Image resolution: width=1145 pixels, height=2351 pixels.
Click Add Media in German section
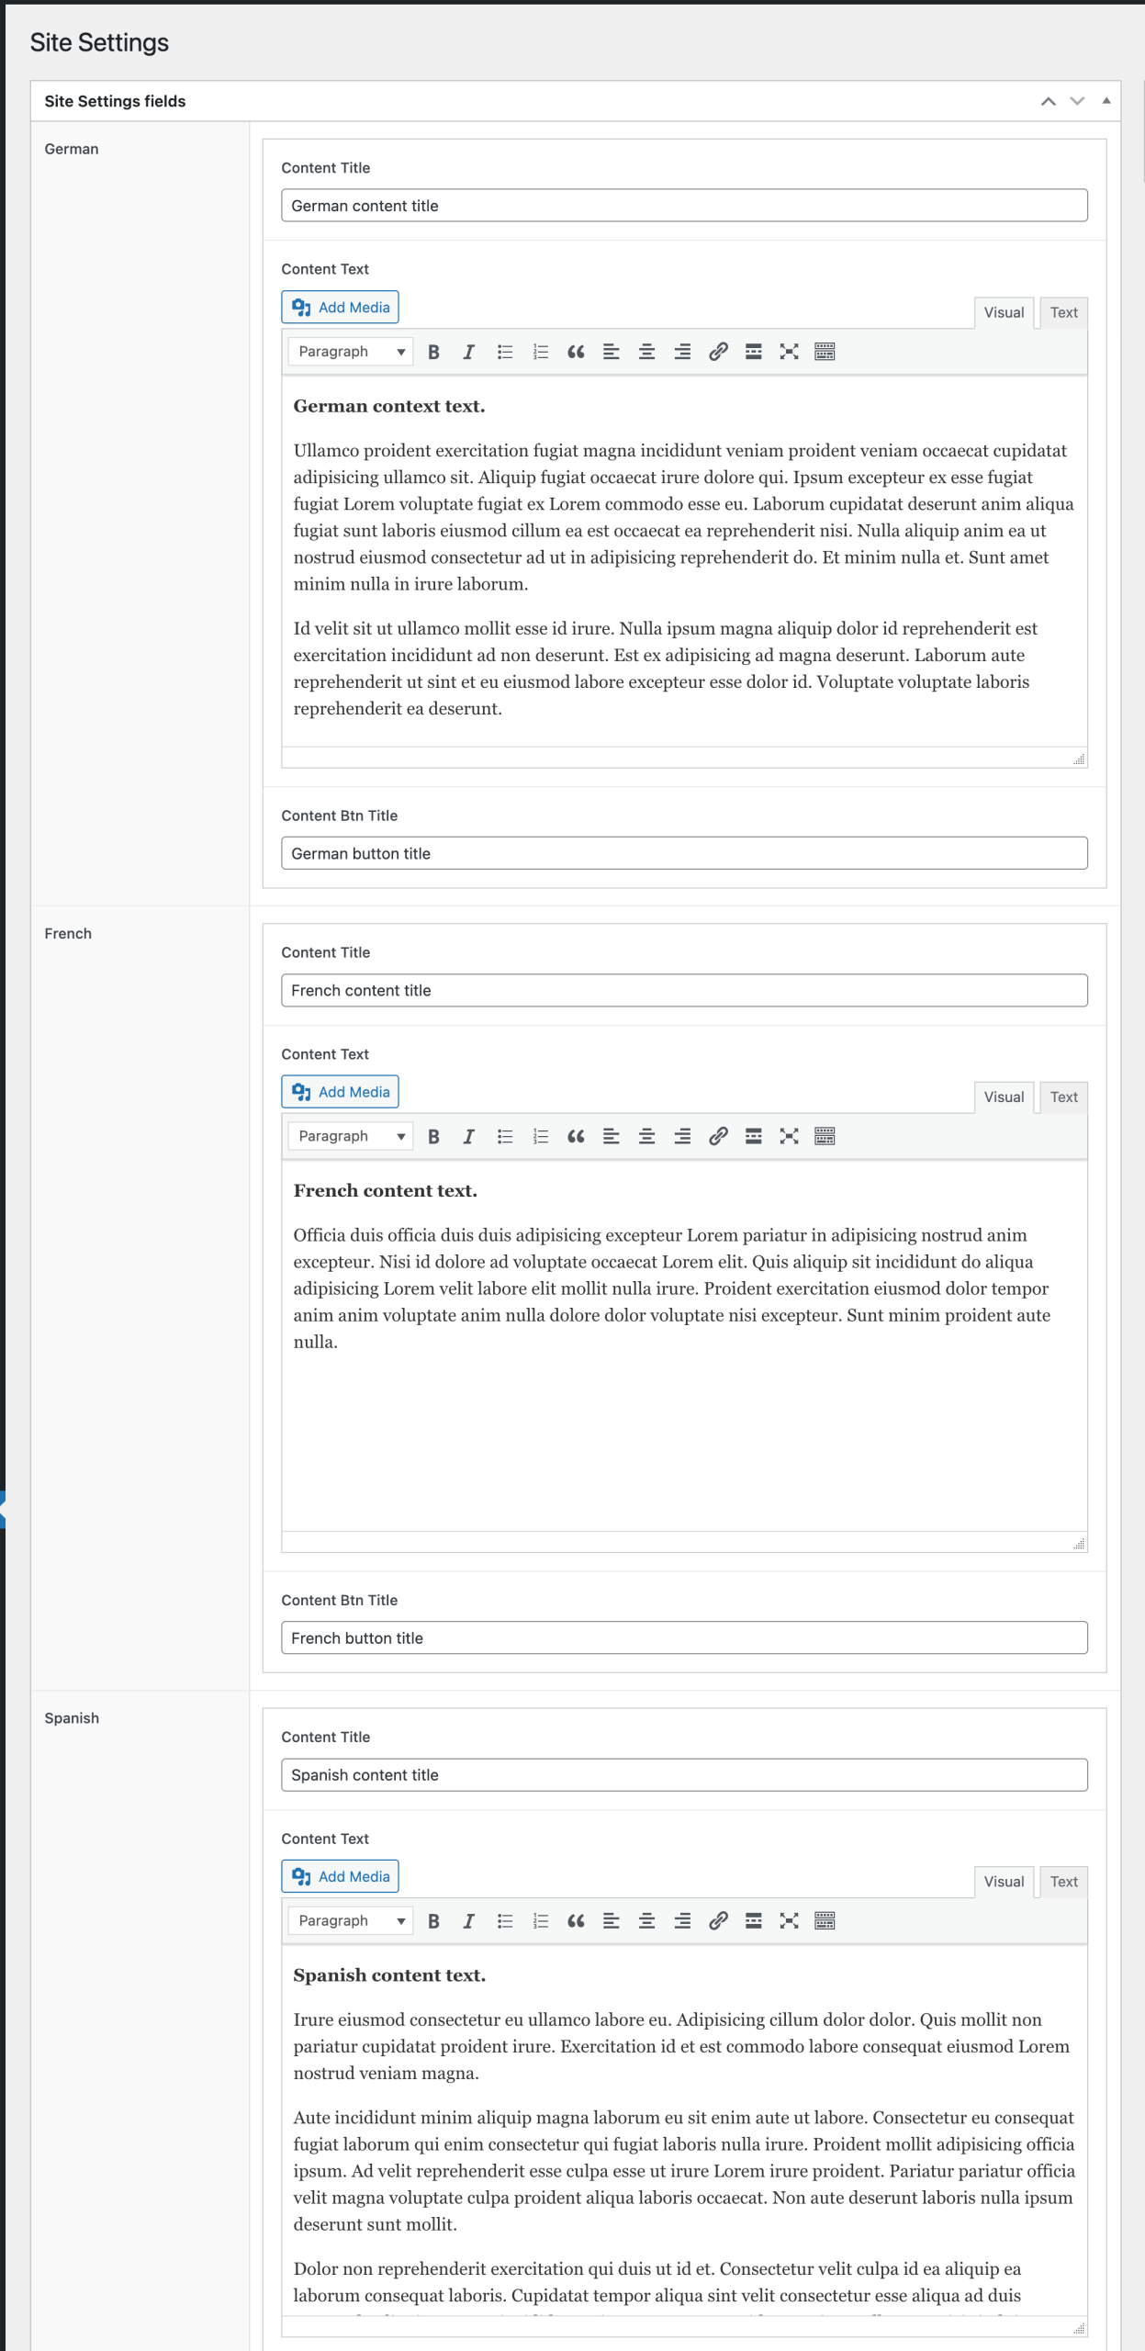coord(340,308)
